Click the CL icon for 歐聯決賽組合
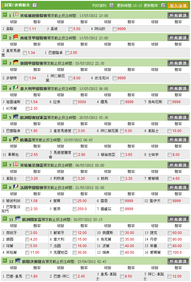 (18, 260)
